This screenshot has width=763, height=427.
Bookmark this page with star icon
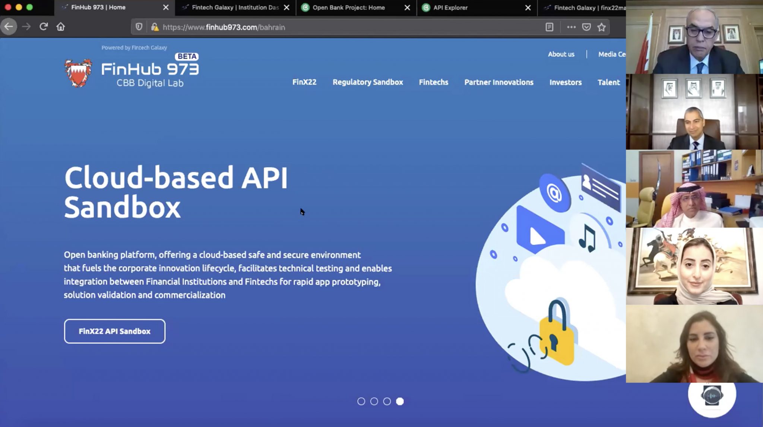601,27
